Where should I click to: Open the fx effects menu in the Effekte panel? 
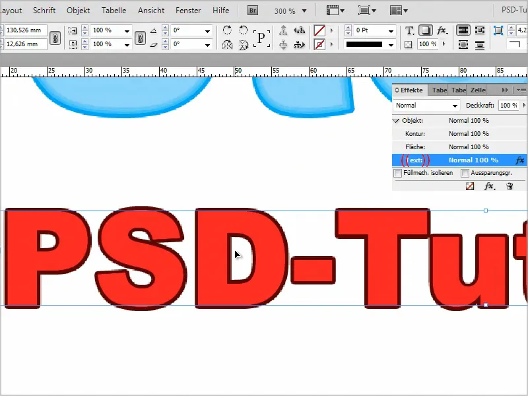coord(488,187)
